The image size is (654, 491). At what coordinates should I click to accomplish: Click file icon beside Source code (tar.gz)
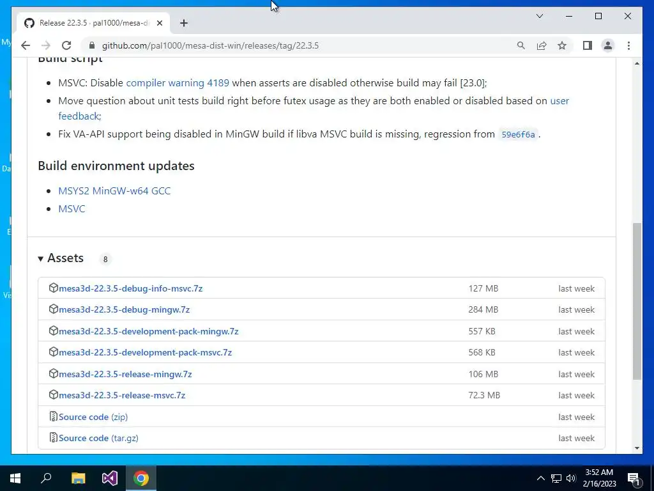pos(54,437)
